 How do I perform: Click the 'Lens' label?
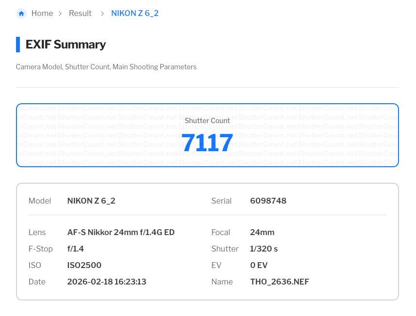point(37,232)
